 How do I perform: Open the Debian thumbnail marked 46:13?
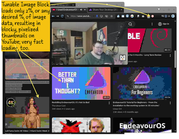149,40
